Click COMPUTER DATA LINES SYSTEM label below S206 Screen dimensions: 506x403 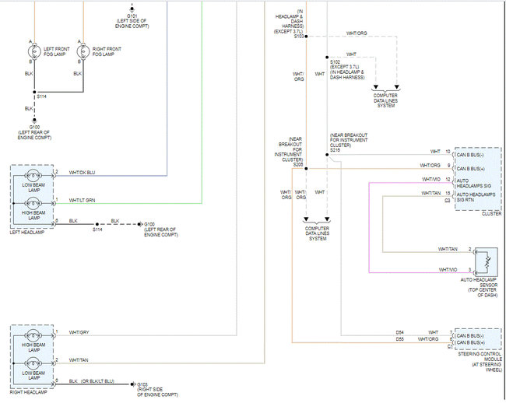click(317, 233)
